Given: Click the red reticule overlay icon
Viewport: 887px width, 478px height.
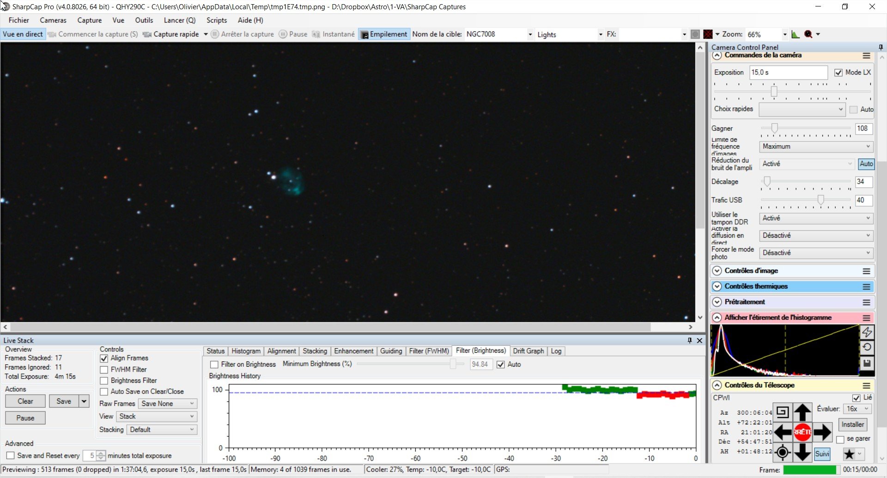Looking at the screenshot, I should click(708, 34).
